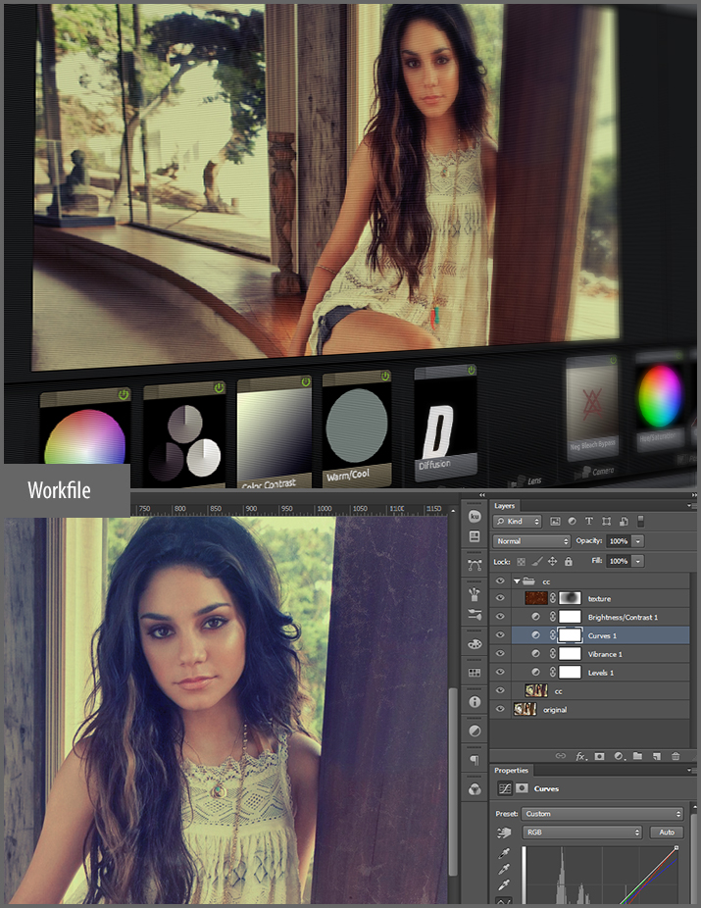Collapse the cc layer group
701x908 pixels.
(x=517, y=580)
